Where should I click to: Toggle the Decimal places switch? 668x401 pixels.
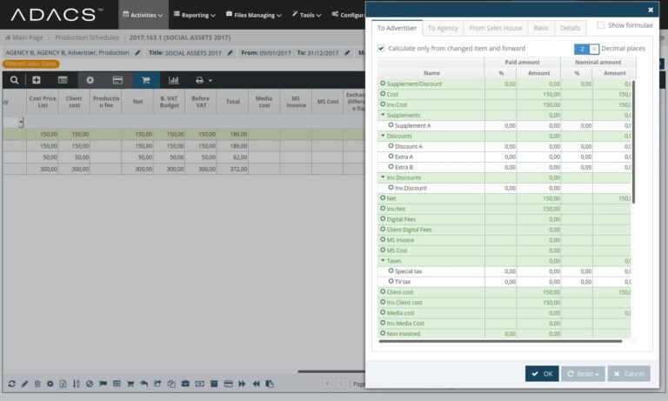(586, 49)
